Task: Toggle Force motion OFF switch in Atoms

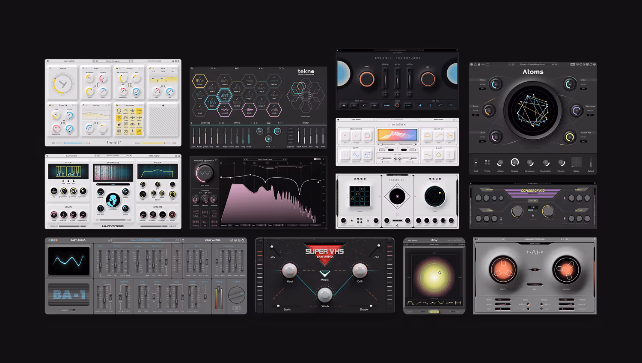Action: tap(476, 115)
